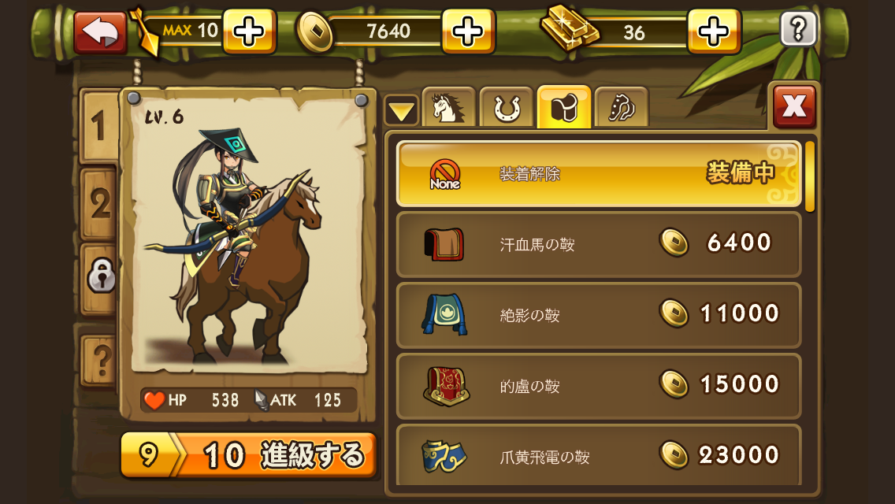This screenshot has width=895, height=504.
Task: Switch to the horse head tab
Action: [x=448, y=107]
